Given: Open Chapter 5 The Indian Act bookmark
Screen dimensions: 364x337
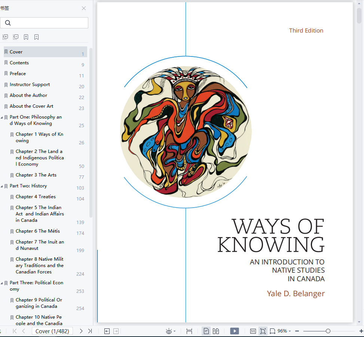Looking at the screenshot, I should tap(40, 214).
